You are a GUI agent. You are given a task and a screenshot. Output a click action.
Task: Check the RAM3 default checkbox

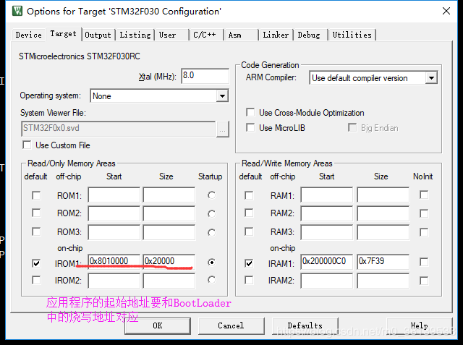(249, 231)
